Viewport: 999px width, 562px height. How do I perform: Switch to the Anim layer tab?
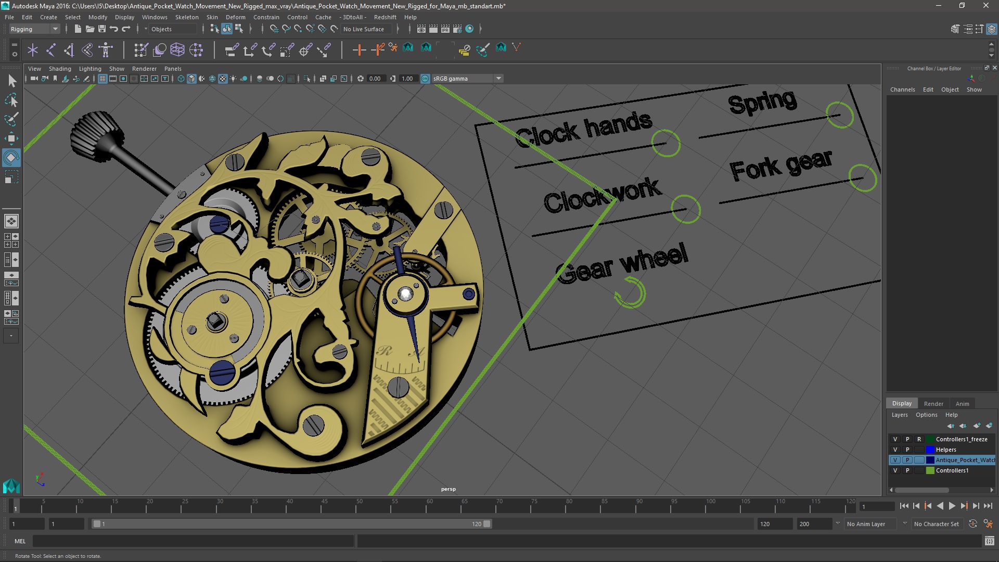tap(962, 404)
